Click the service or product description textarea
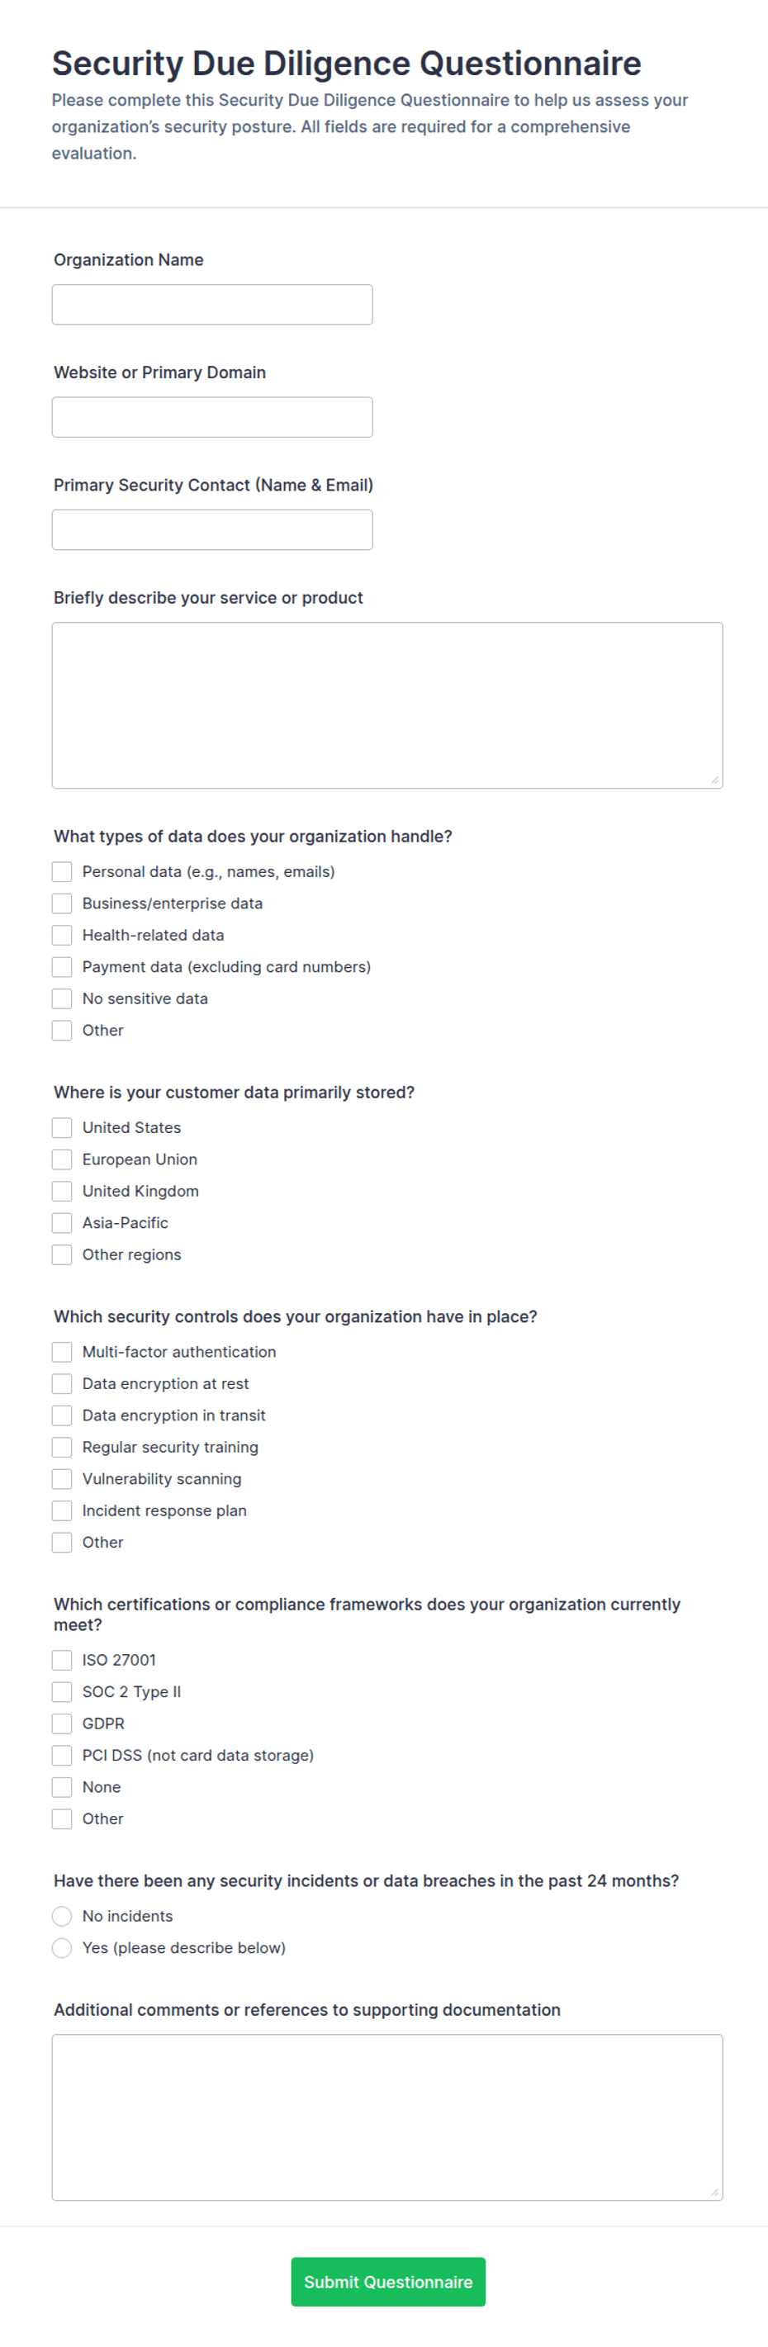768x2347 pixels. point(387,705)
